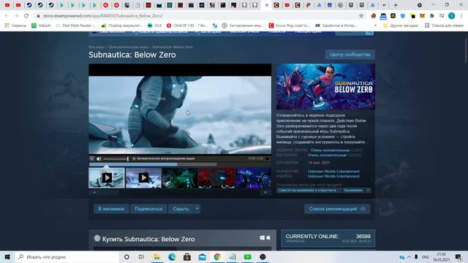Move the media strip left with the arrow

[x=94, y=192]
